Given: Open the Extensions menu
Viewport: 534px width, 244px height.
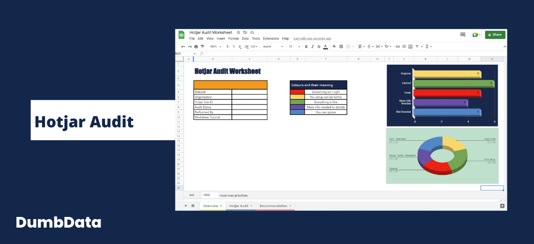Looking at the screenshot, I should pos(271,39).
